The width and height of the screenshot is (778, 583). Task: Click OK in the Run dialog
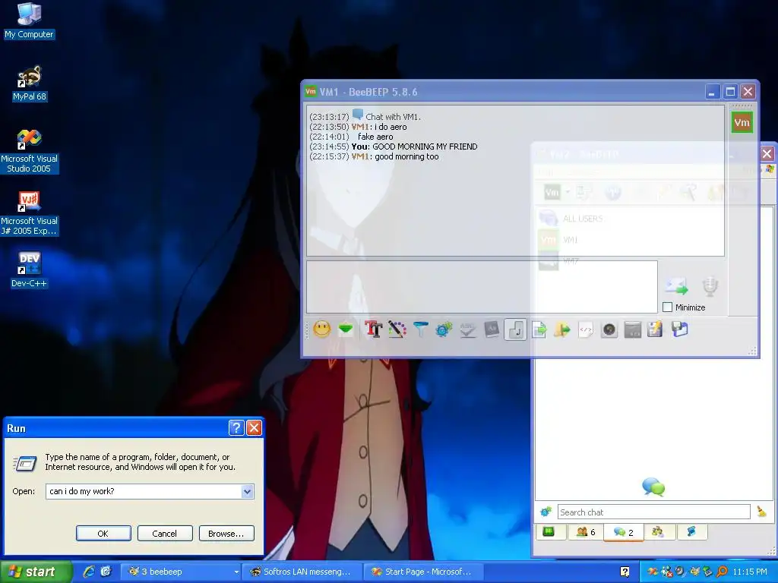click(103, 534)
